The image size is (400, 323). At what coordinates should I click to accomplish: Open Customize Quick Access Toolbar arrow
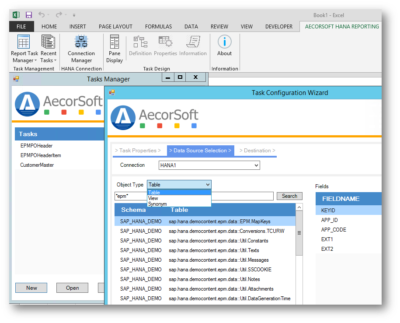click(x=74, y=15)
